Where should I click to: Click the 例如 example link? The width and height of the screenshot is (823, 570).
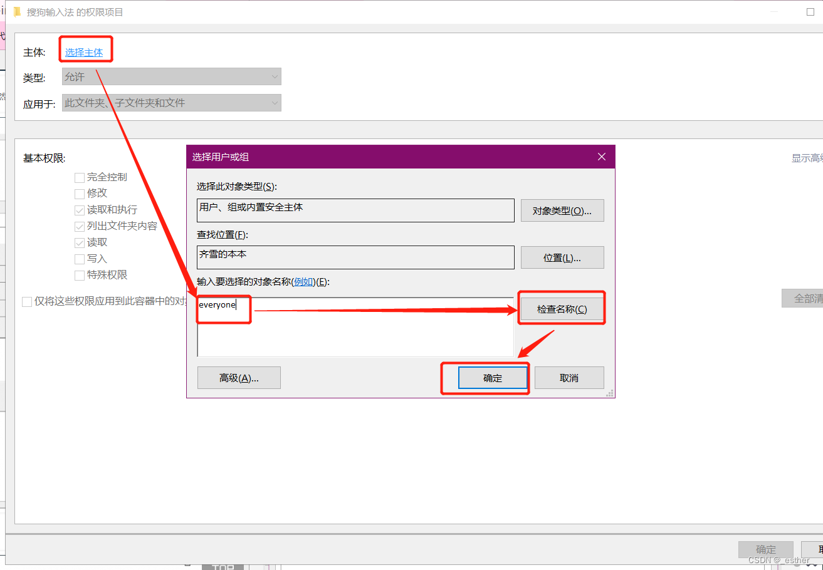click(x=303, y=282)
